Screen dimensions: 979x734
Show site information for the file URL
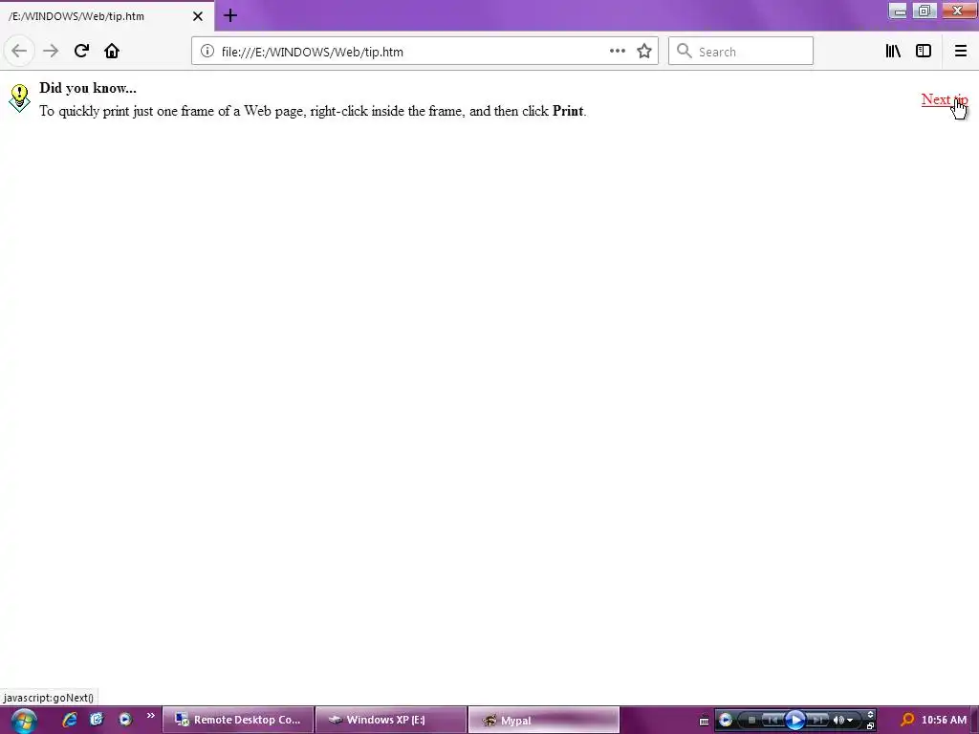tap(207, 52)
